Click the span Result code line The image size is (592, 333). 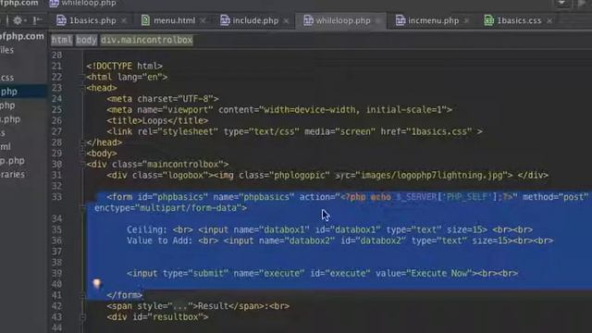[198, 306]
